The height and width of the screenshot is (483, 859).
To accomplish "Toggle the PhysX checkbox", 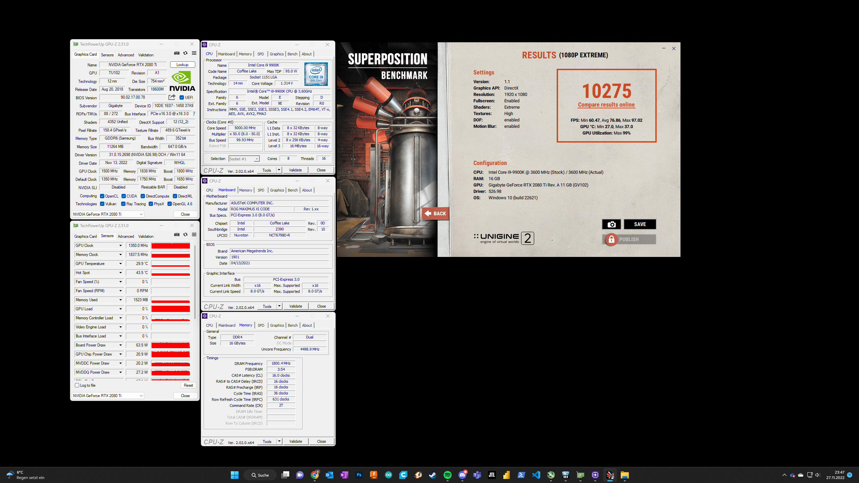I will (151, 204).
